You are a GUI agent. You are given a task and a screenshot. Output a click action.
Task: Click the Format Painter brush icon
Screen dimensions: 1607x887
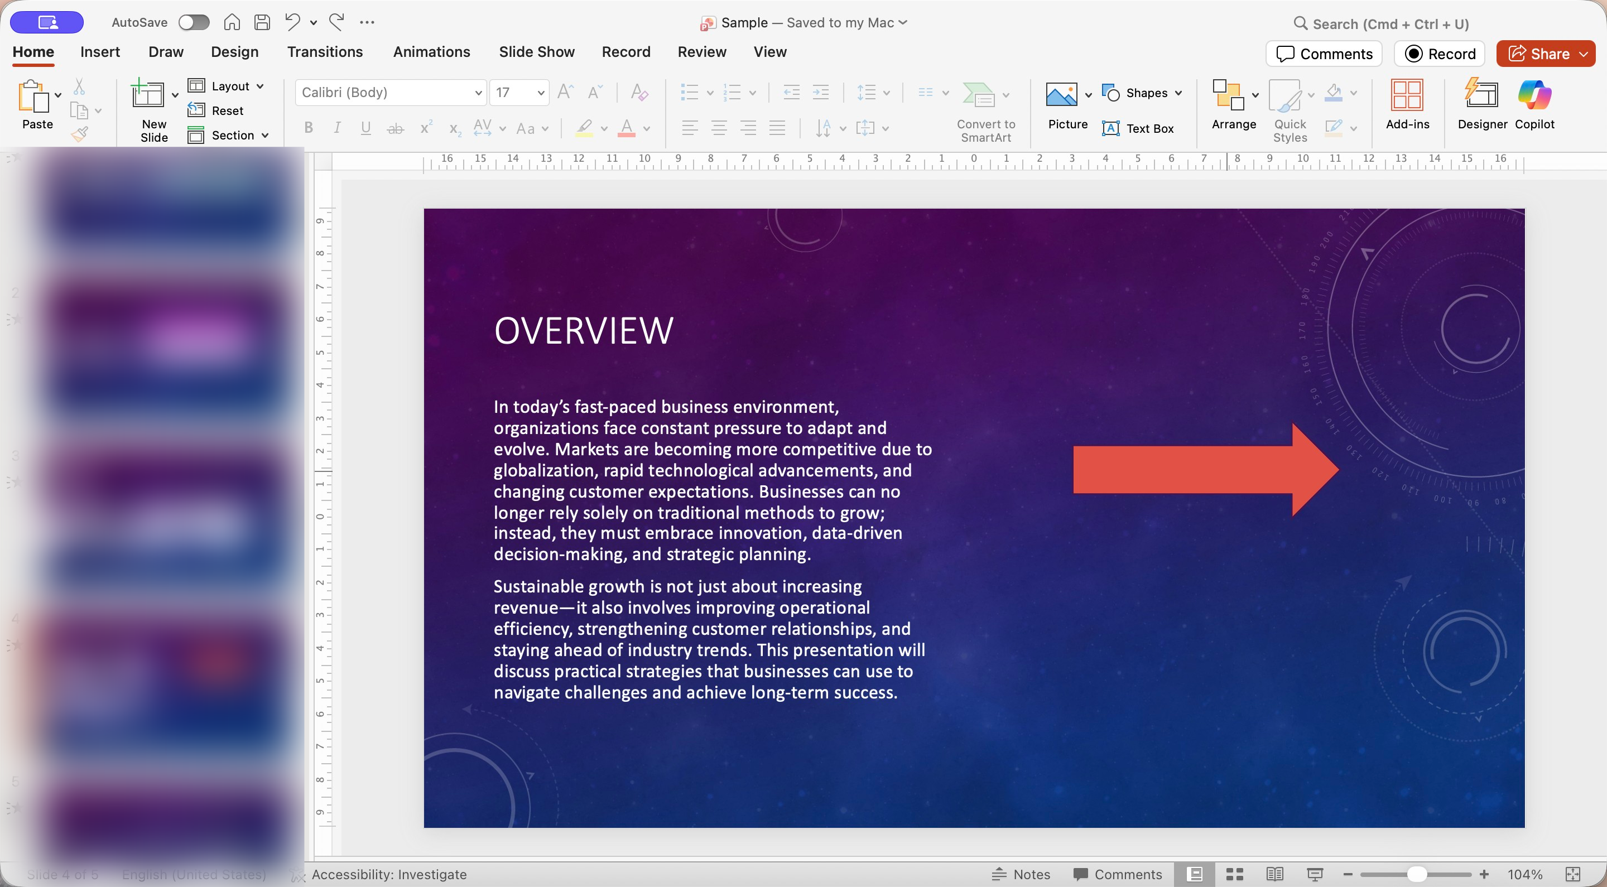pos(80,134)
